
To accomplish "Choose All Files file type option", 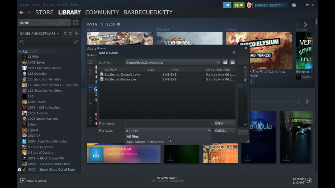I will pos(132,137).
